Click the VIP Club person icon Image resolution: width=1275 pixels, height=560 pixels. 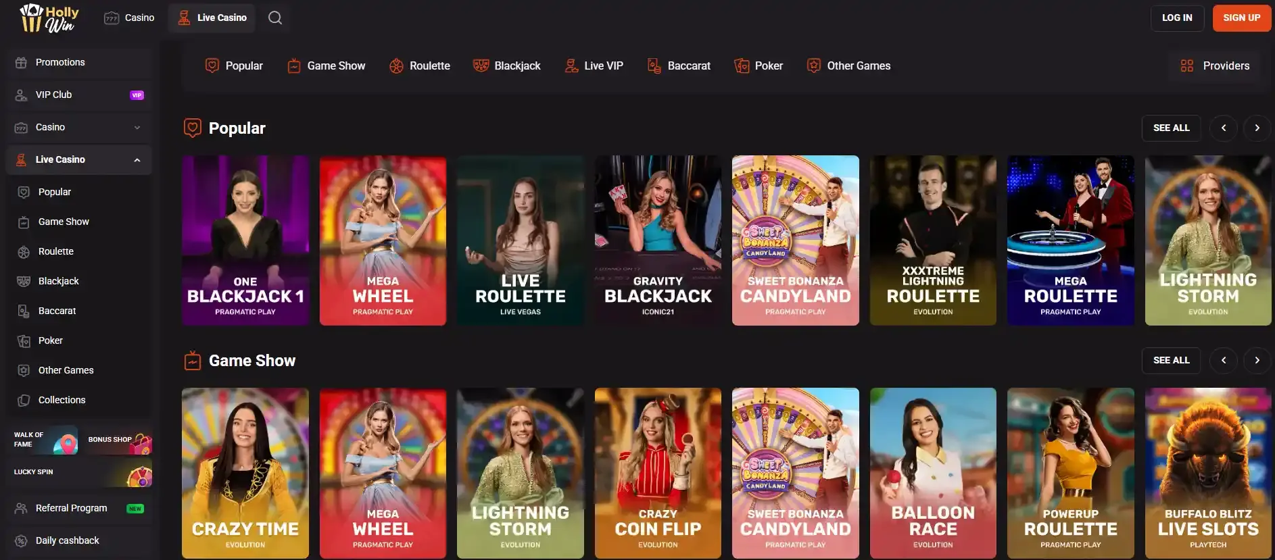click(21, 95)
